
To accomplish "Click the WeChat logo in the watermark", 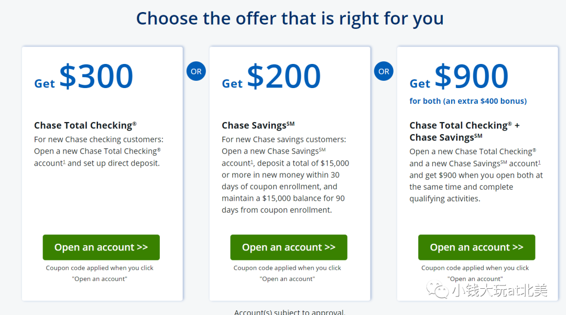I will (437, 290).
